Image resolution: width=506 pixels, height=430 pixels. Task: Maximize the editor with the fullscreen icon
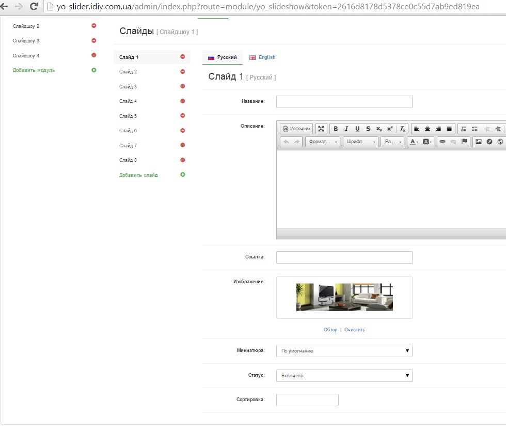click(321, 129)
